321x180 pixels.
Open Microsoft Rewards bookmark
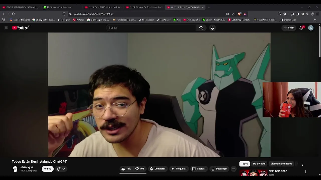point(20,20)
